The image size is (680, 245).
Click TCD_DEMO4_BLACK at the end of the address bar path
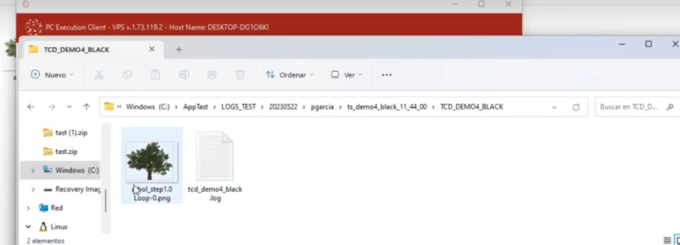pos(472,107)
